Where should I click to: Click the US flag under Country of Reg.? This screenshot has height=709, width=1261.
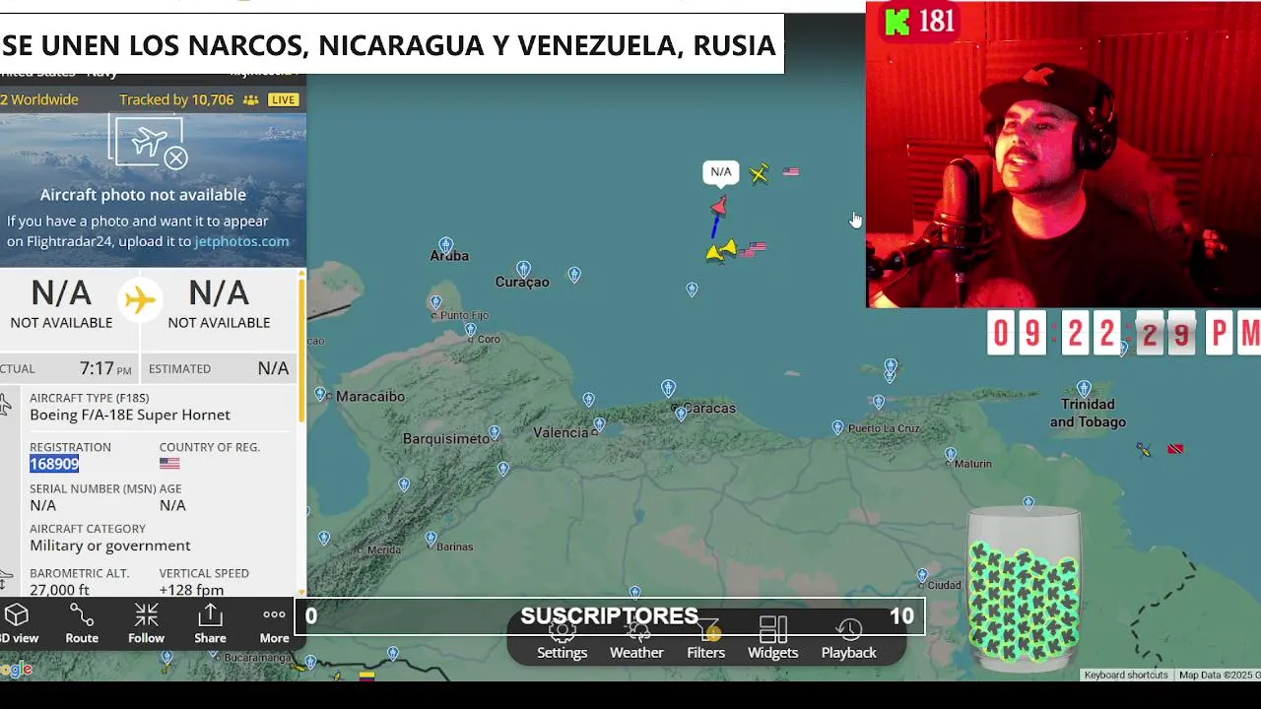click(169, 464)
